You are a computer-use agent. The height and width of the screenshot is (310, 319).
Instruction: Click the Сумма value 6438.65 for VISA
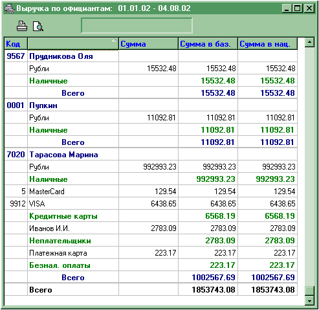(164, 204)
